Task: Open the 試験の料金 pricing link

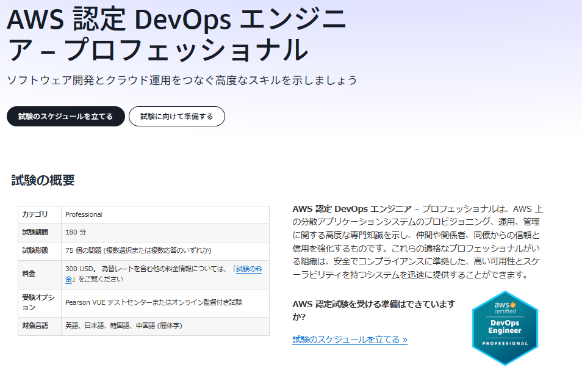Action: point(248,269)
